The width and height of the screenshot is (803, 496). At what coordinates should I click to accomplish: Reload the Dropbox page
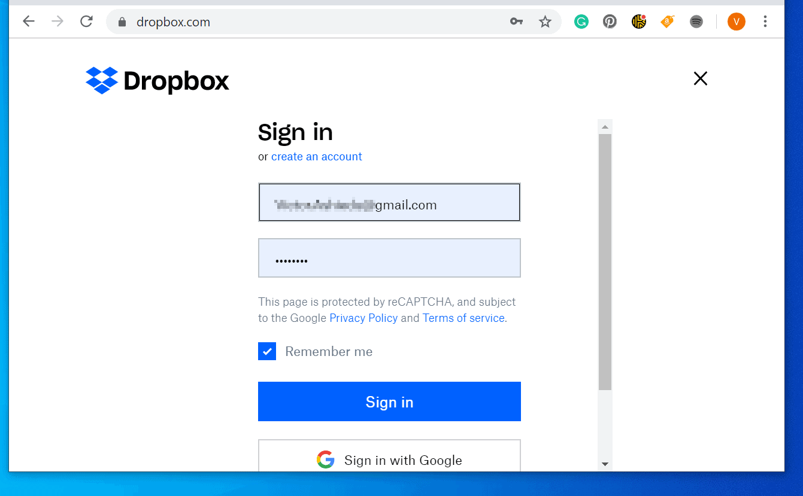pos(87,22)
